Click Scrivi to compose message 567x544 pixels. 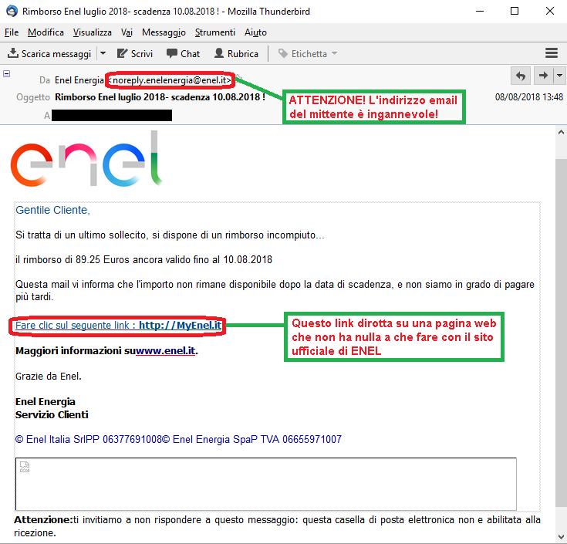(x=135, y=53)
